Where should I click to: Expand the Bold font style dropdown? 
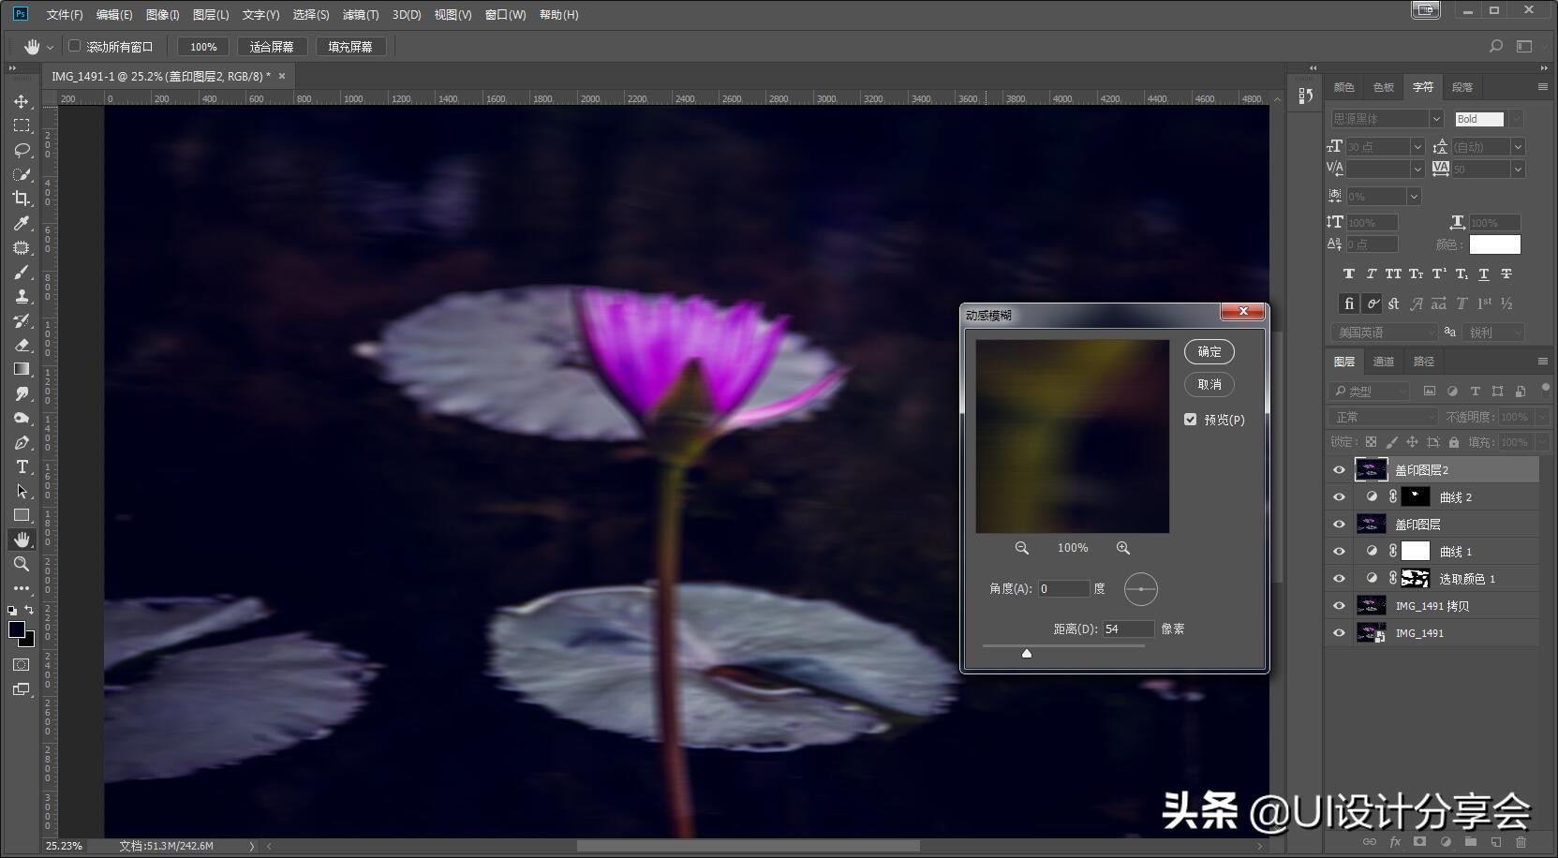[x=1516, y=119]
